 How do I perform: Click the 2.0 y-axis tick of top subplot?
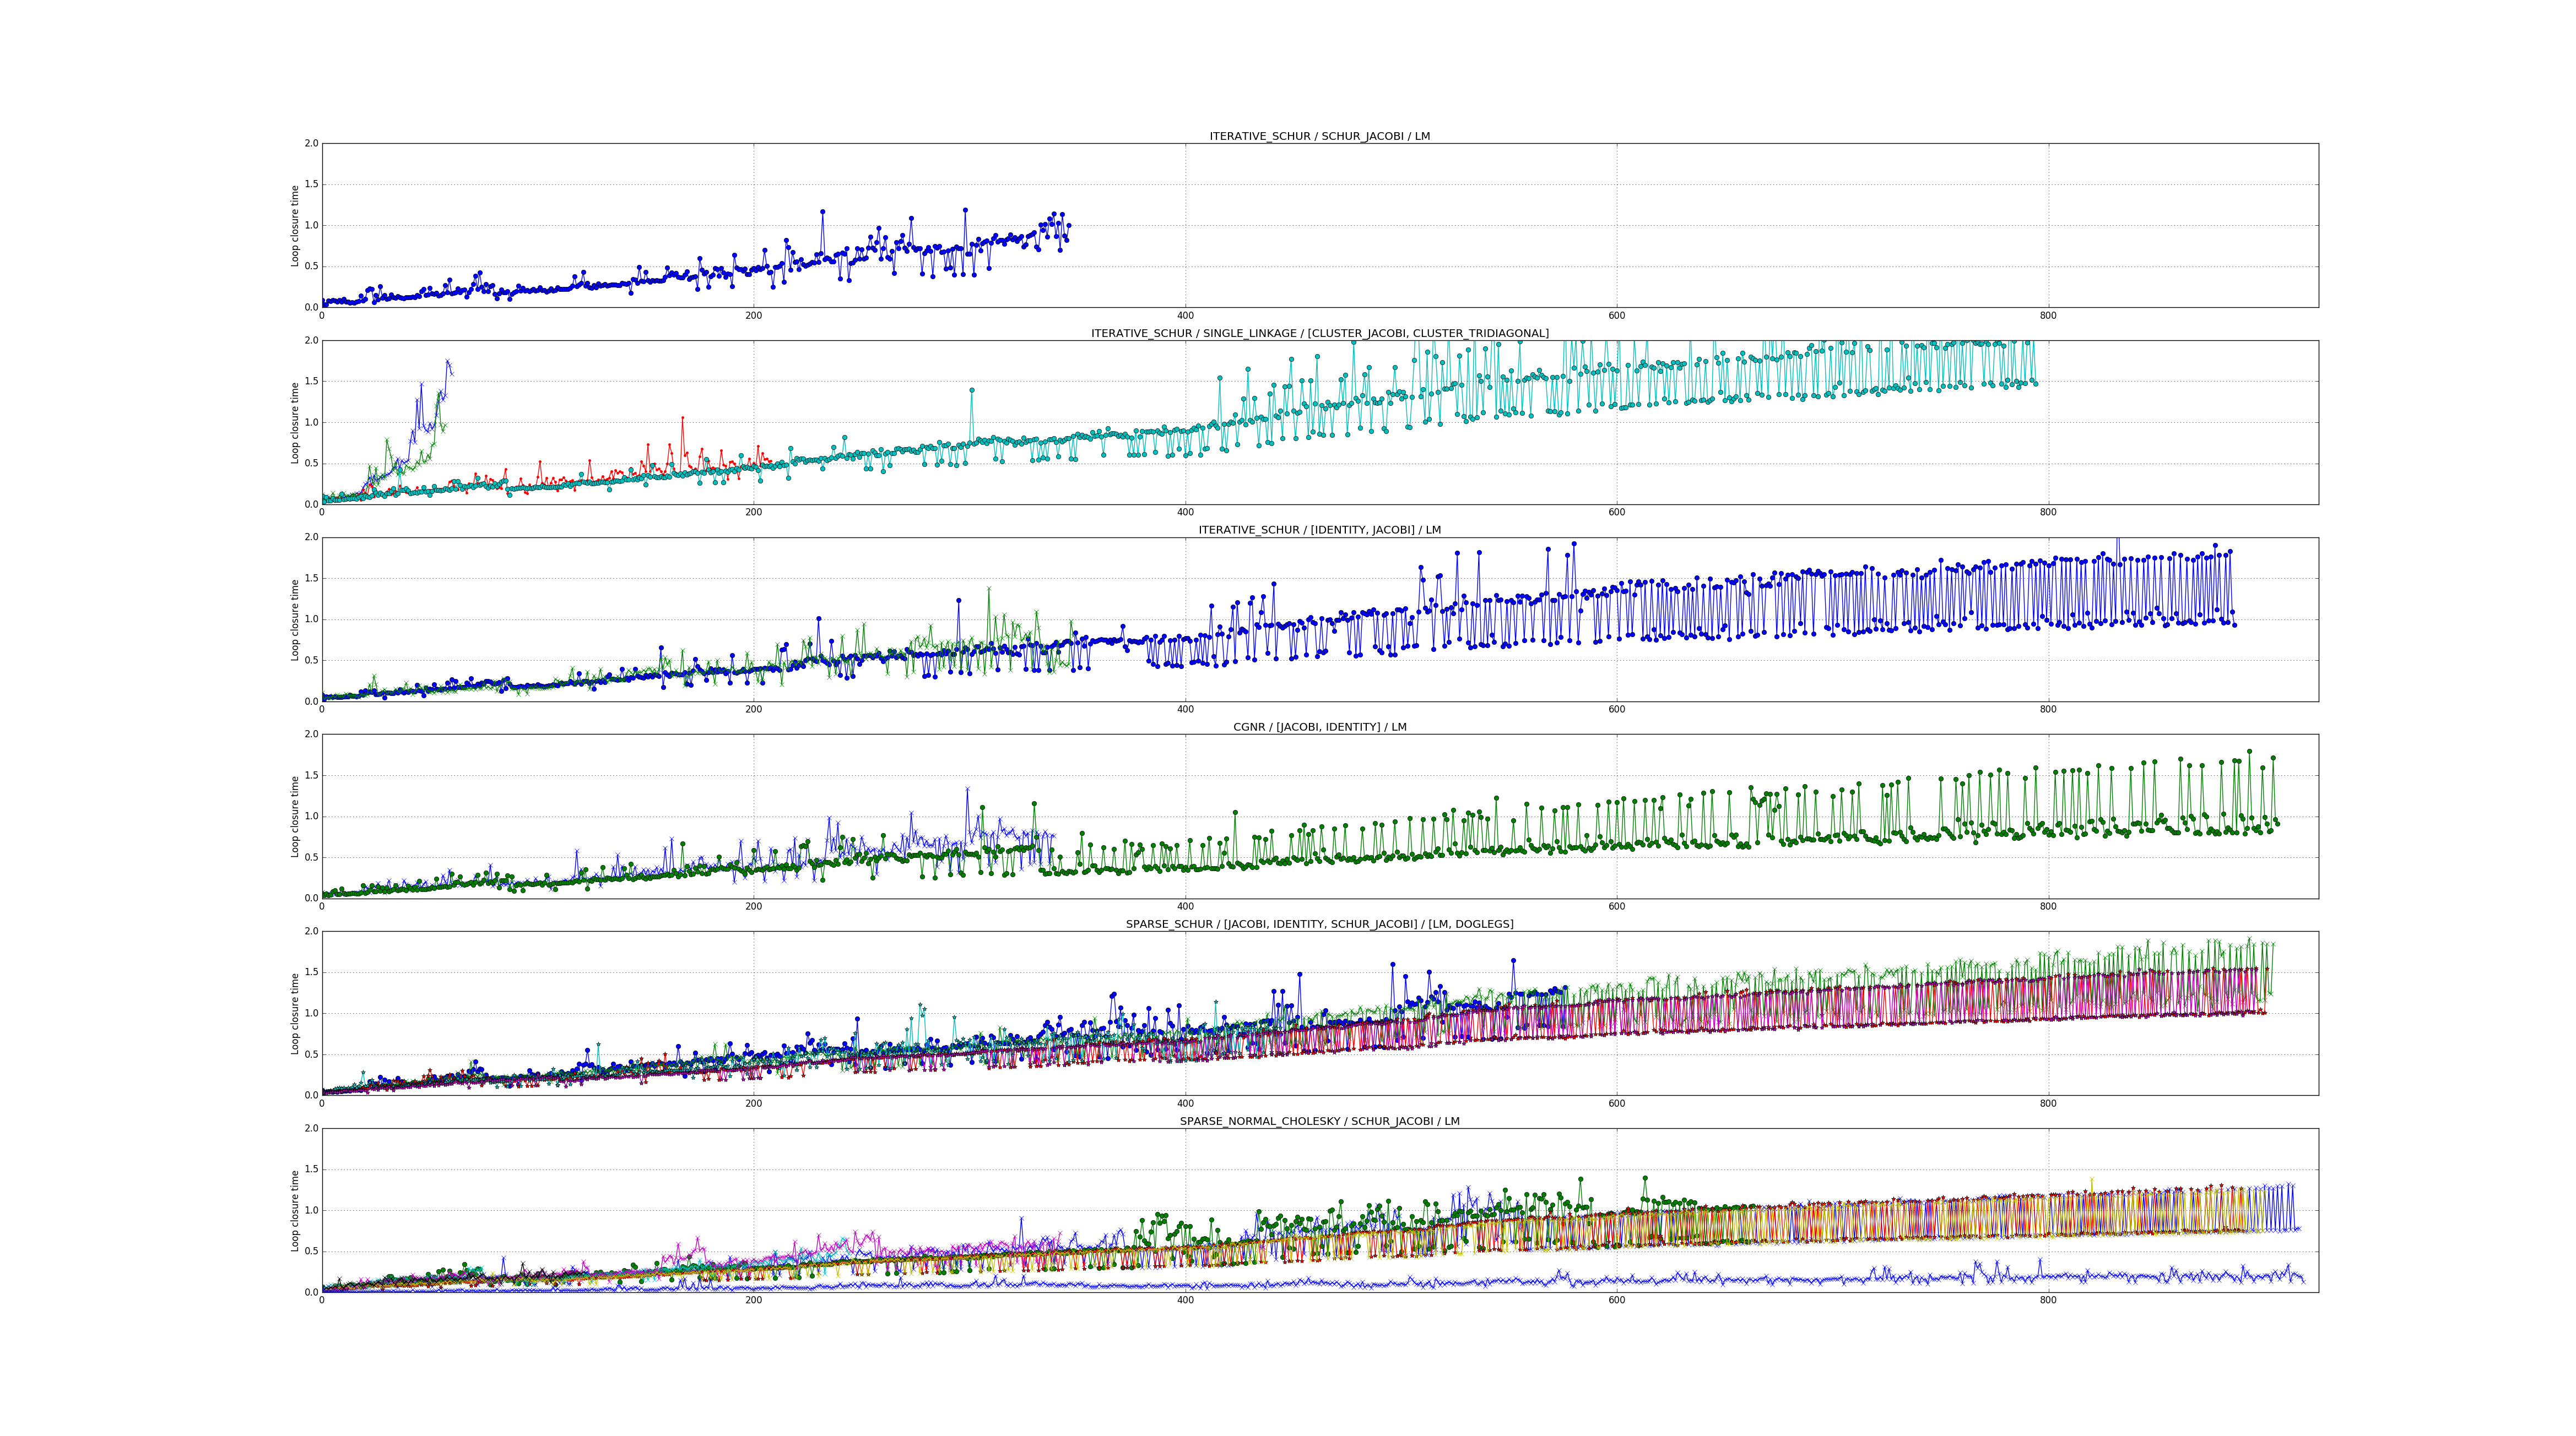click(x=311, y=143)
